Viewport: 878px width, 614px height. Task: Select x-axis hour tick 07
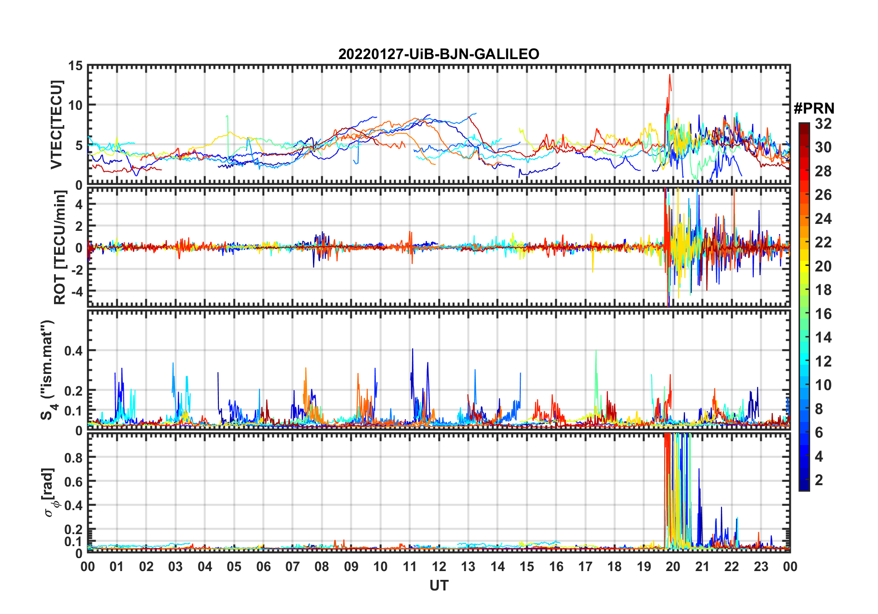click(x=293, y=567)
